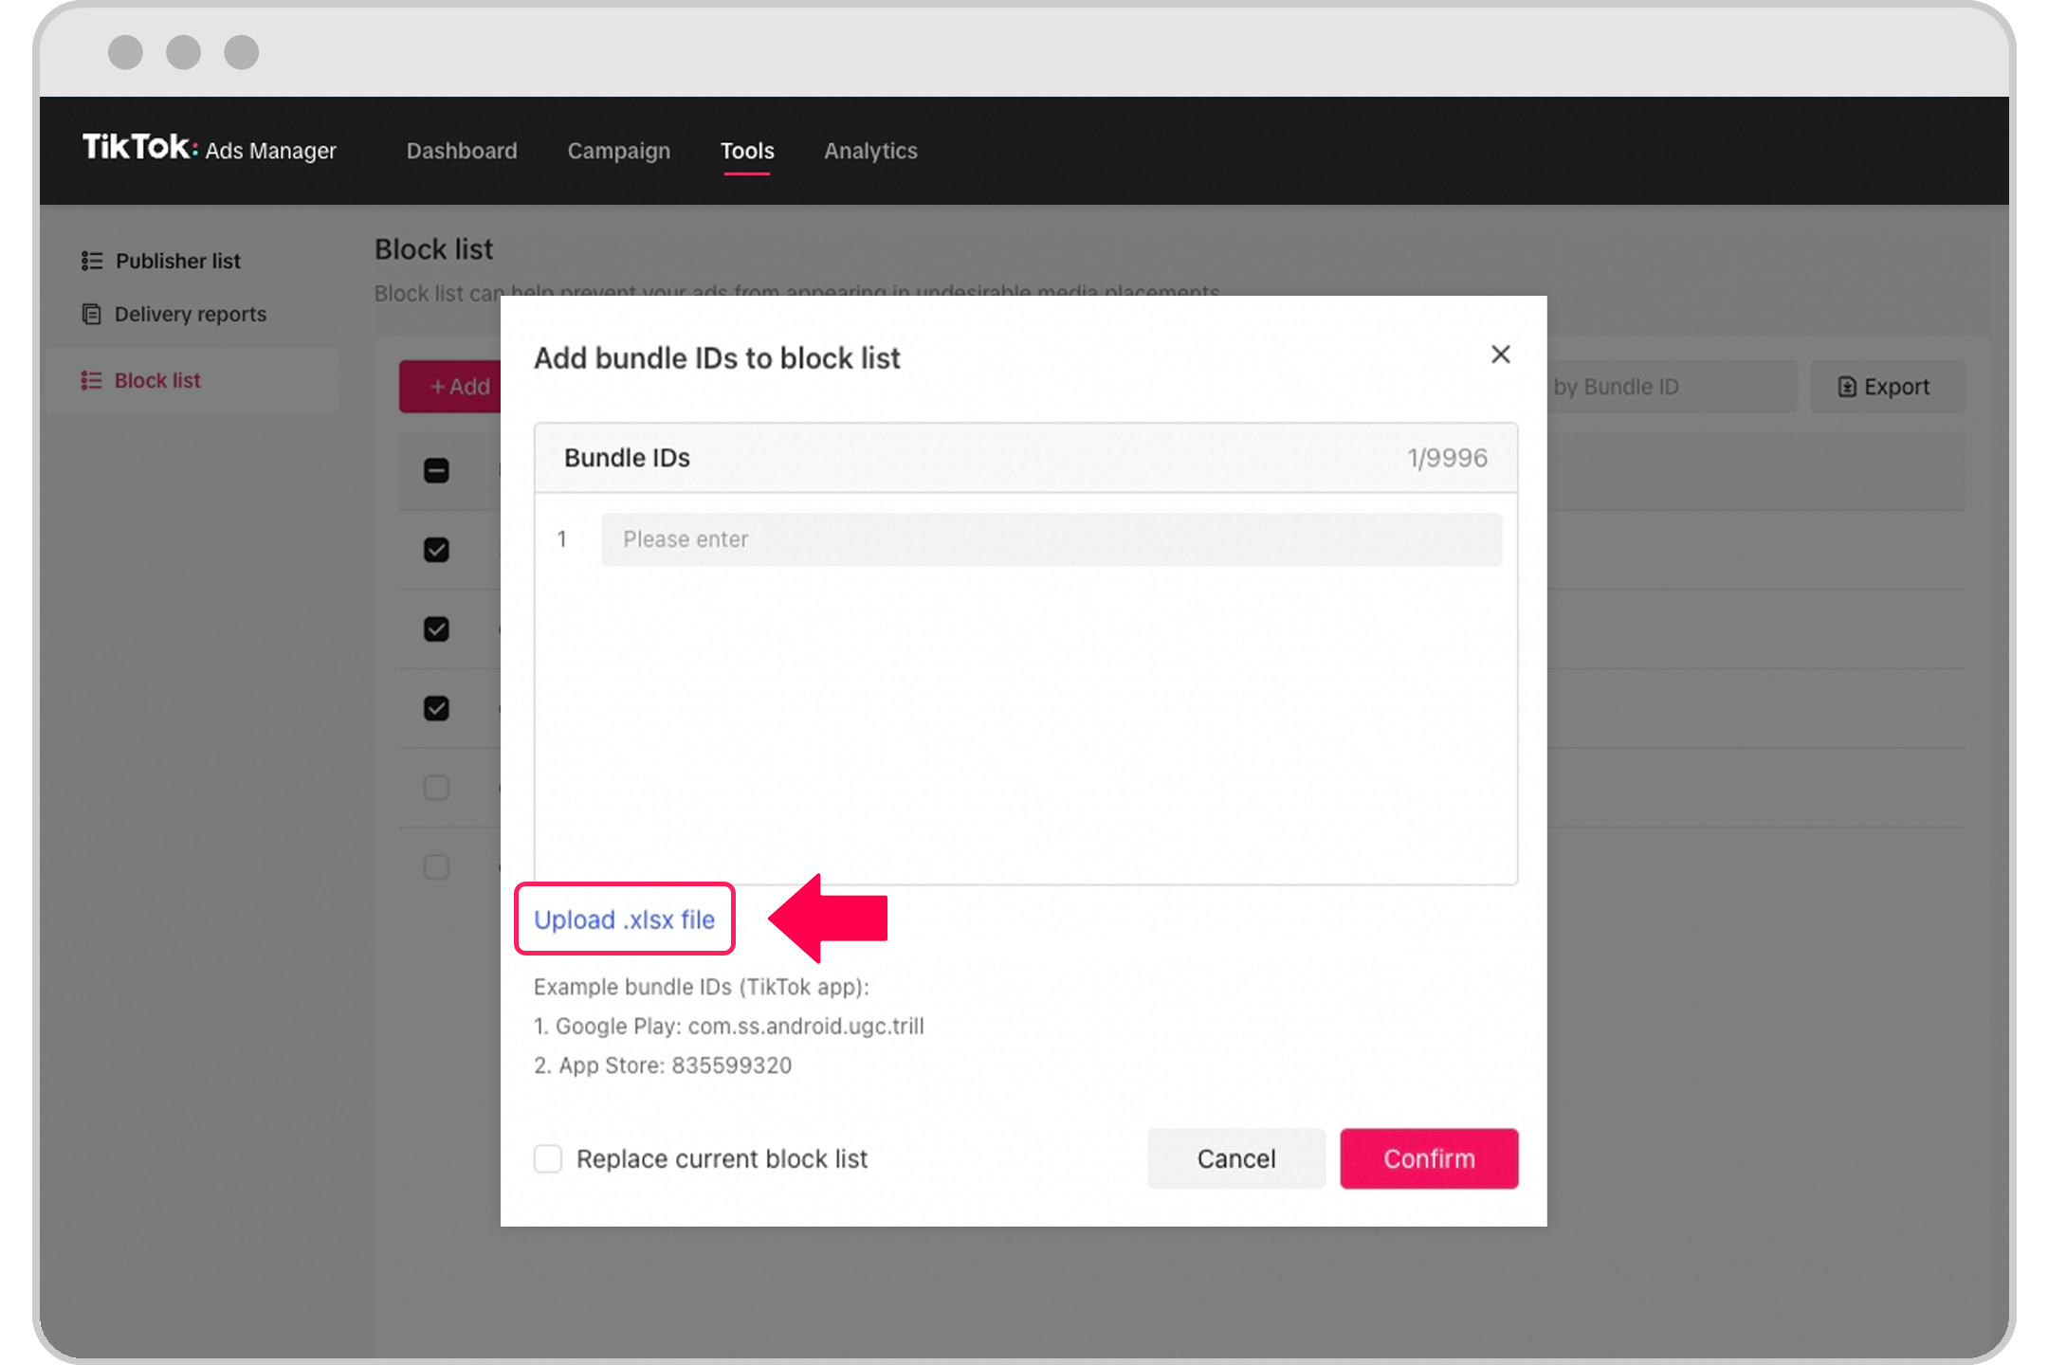Open the Dashboard navigation menu item

coord(462,150)
